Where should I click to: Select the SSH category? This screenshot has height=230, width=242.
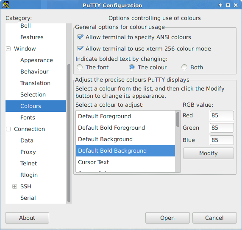tap(26, 186)
